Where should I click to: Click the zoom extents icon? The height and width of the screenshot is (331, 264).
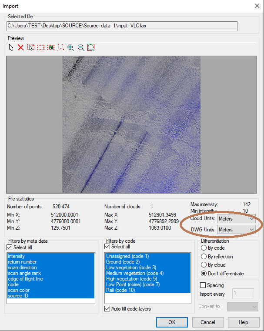coord(91,47)
